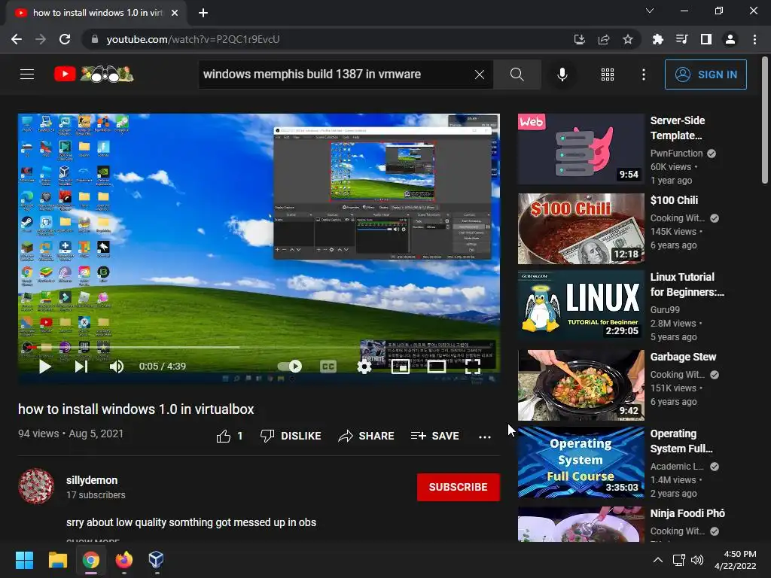Open the YouTube hamburger guide menu
The height and width of the screenshot is (578, 771).
[27, 75]
